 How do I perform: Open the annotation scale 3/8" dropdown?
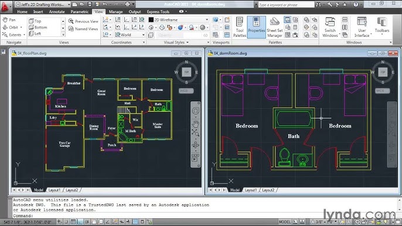point(324,222)
